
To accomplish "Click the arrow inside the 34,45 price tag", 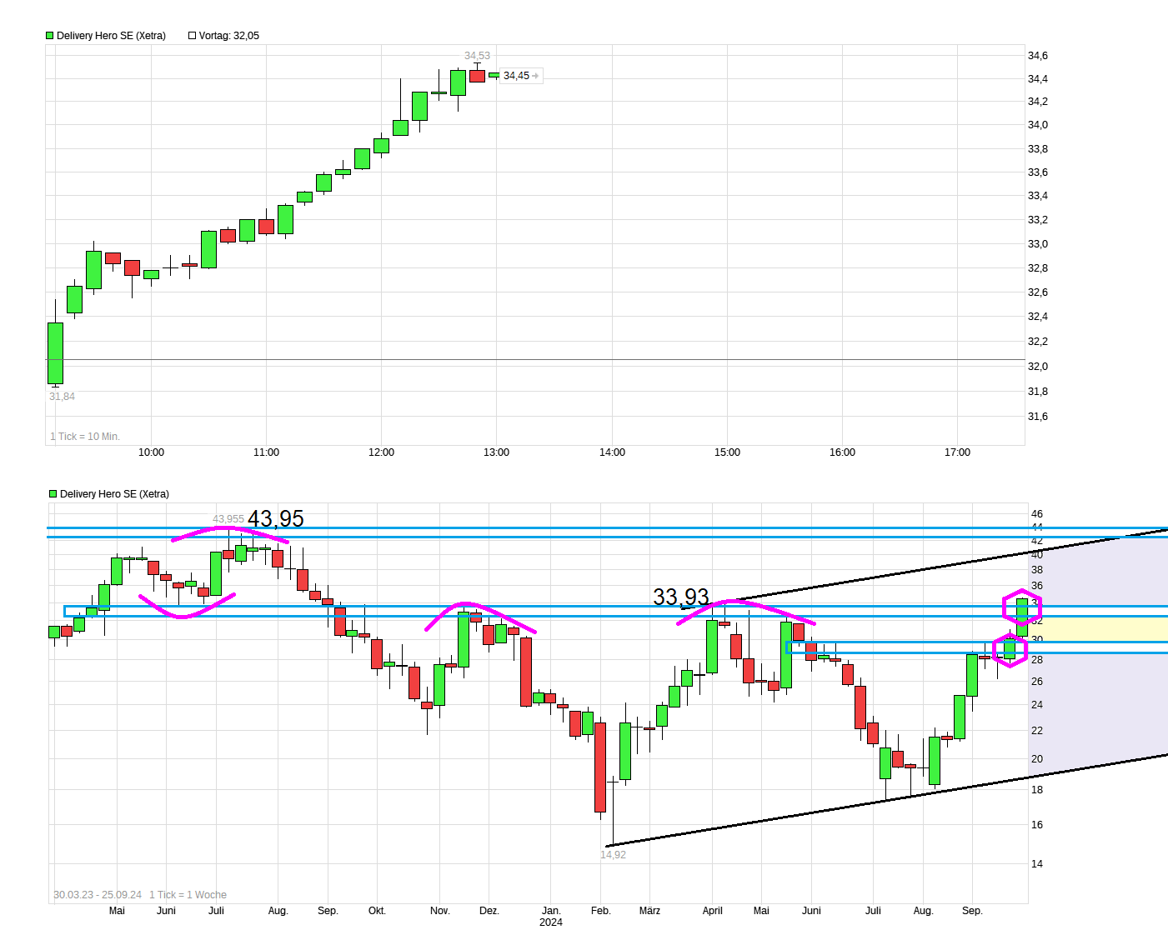I will (534, 76).
